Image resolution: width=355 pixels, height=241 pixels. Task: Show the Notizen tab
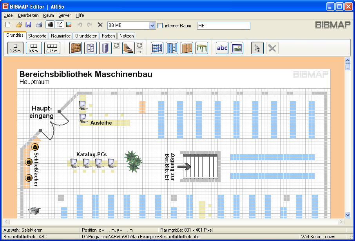(x=127, y=36)
